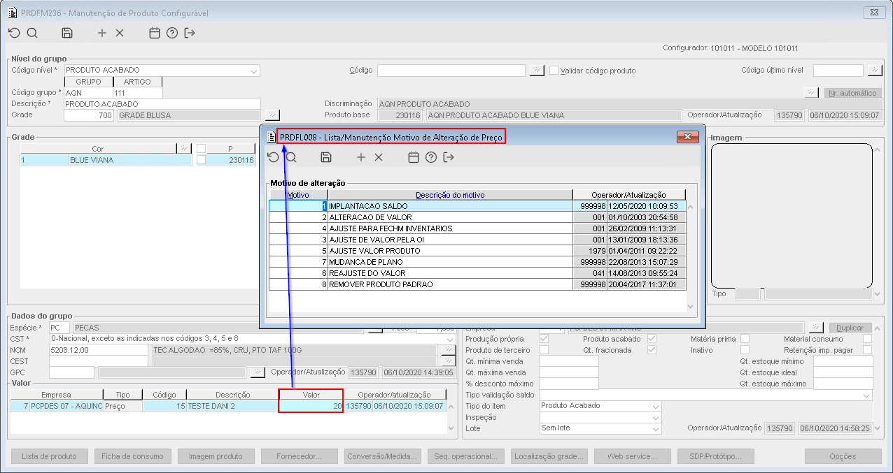This screenshot has height=473, width=893.
Task: Click the calendar icon in the PRDFM236 main toolbar
Action: (x=155, y=33)
